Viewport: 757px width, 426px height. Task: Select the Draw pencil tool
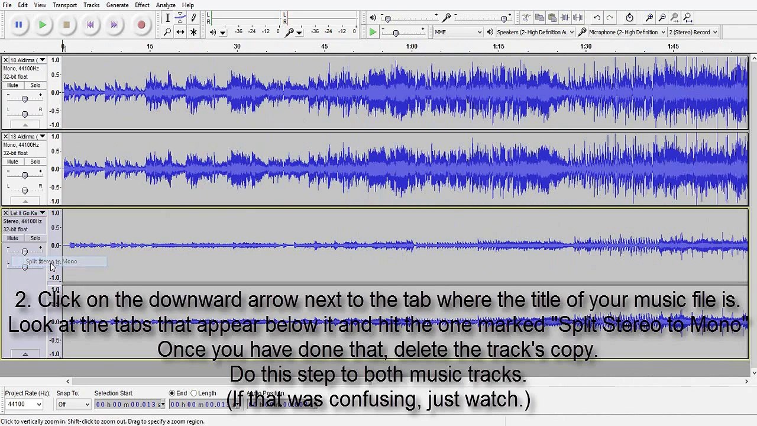(x=193, y=18)
